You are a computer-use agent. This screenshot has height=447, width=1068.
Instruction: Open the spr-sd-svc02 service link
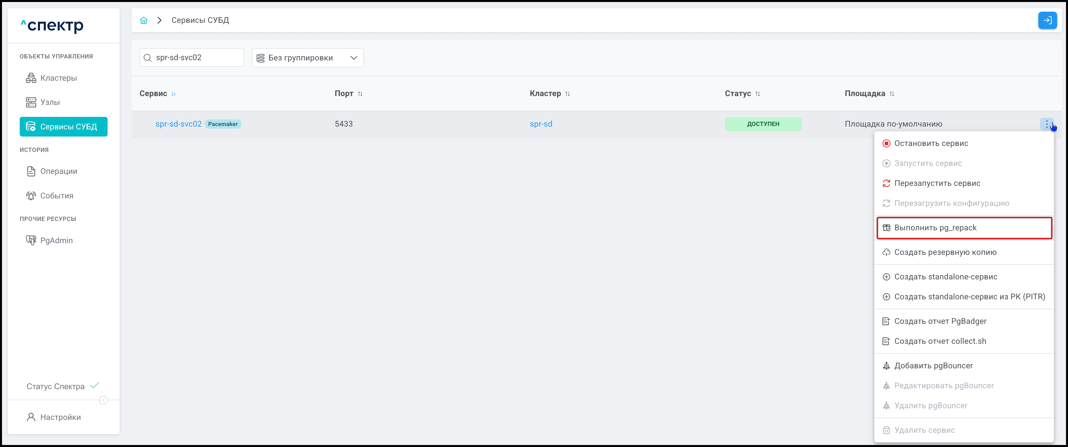(x=178, y=124)
